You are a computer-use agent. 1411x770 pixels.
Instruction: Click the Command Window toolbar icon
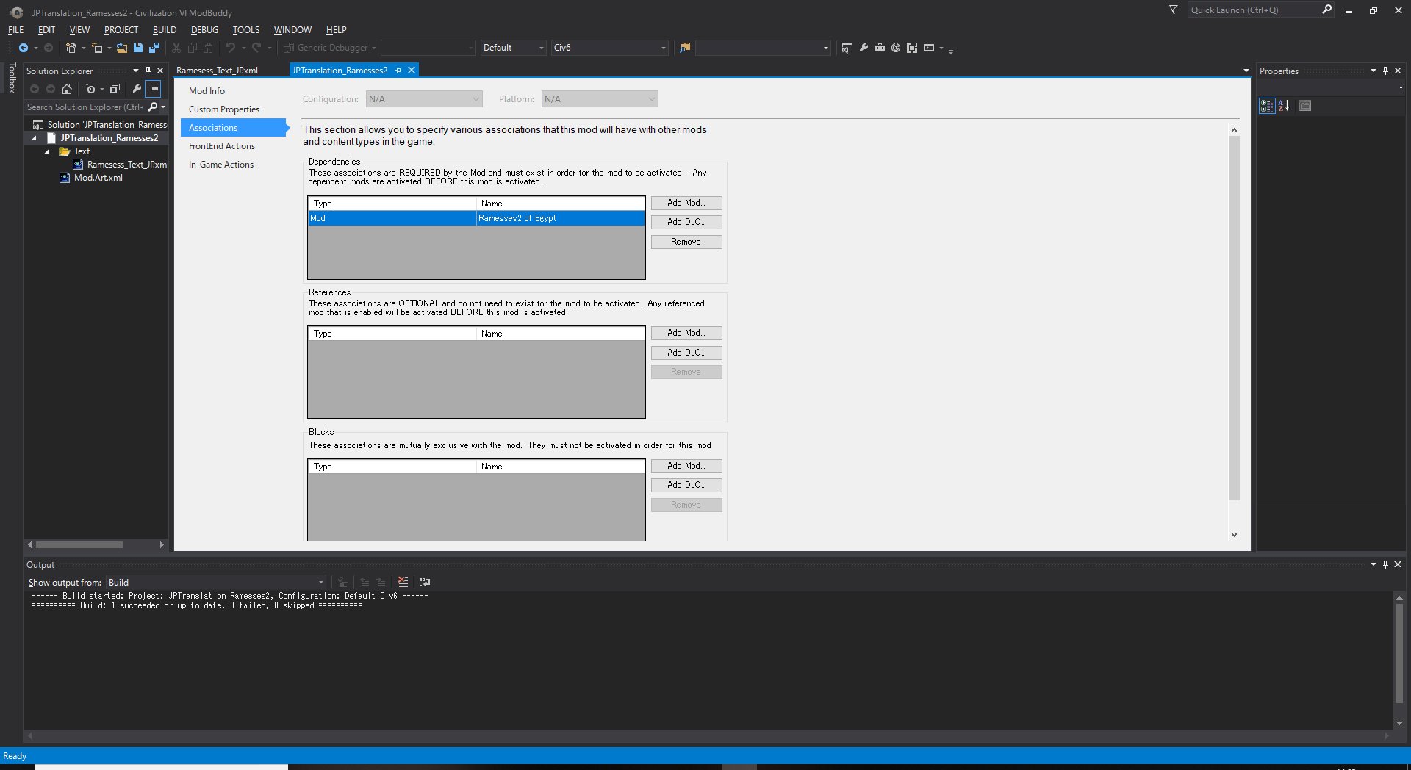(x=929, y=48)
